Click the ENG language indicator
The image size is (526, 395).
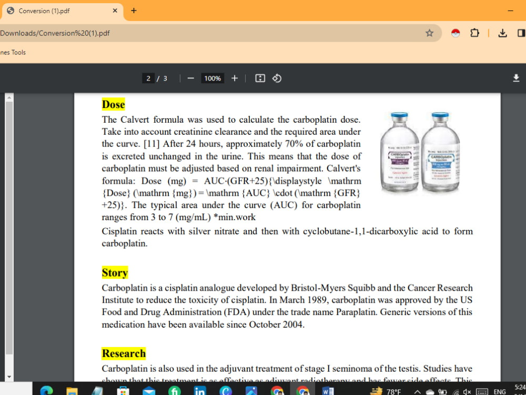point(500,392)
